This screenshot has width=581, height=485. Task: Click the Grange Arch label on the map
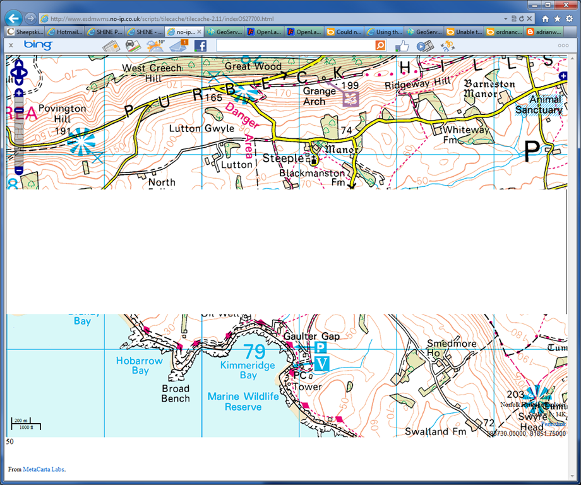(x=319, y=96)
